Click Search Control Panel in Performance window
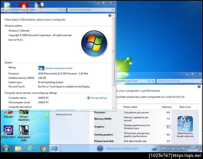The height and width of the screenshot is (159, 203). 179,81
